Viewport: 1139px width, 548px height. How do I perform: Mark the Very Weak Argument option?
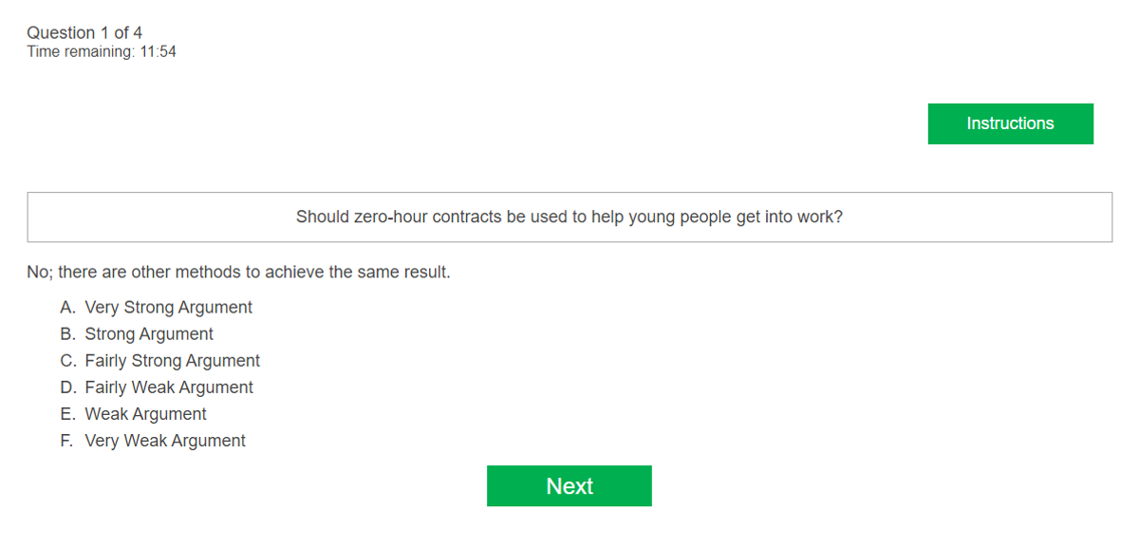(x=165, y=441)
